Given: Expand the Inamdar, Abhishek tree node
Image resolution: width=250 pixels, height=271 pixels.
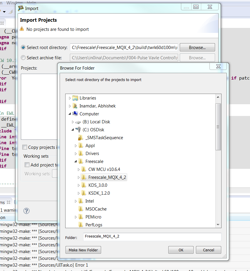Looking at the screenshot, I should click(x=70, y=106).
